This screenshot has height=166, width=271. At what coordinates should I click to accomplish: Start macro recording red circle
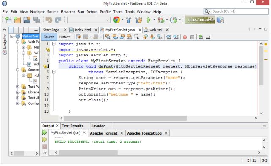[185, 37]
